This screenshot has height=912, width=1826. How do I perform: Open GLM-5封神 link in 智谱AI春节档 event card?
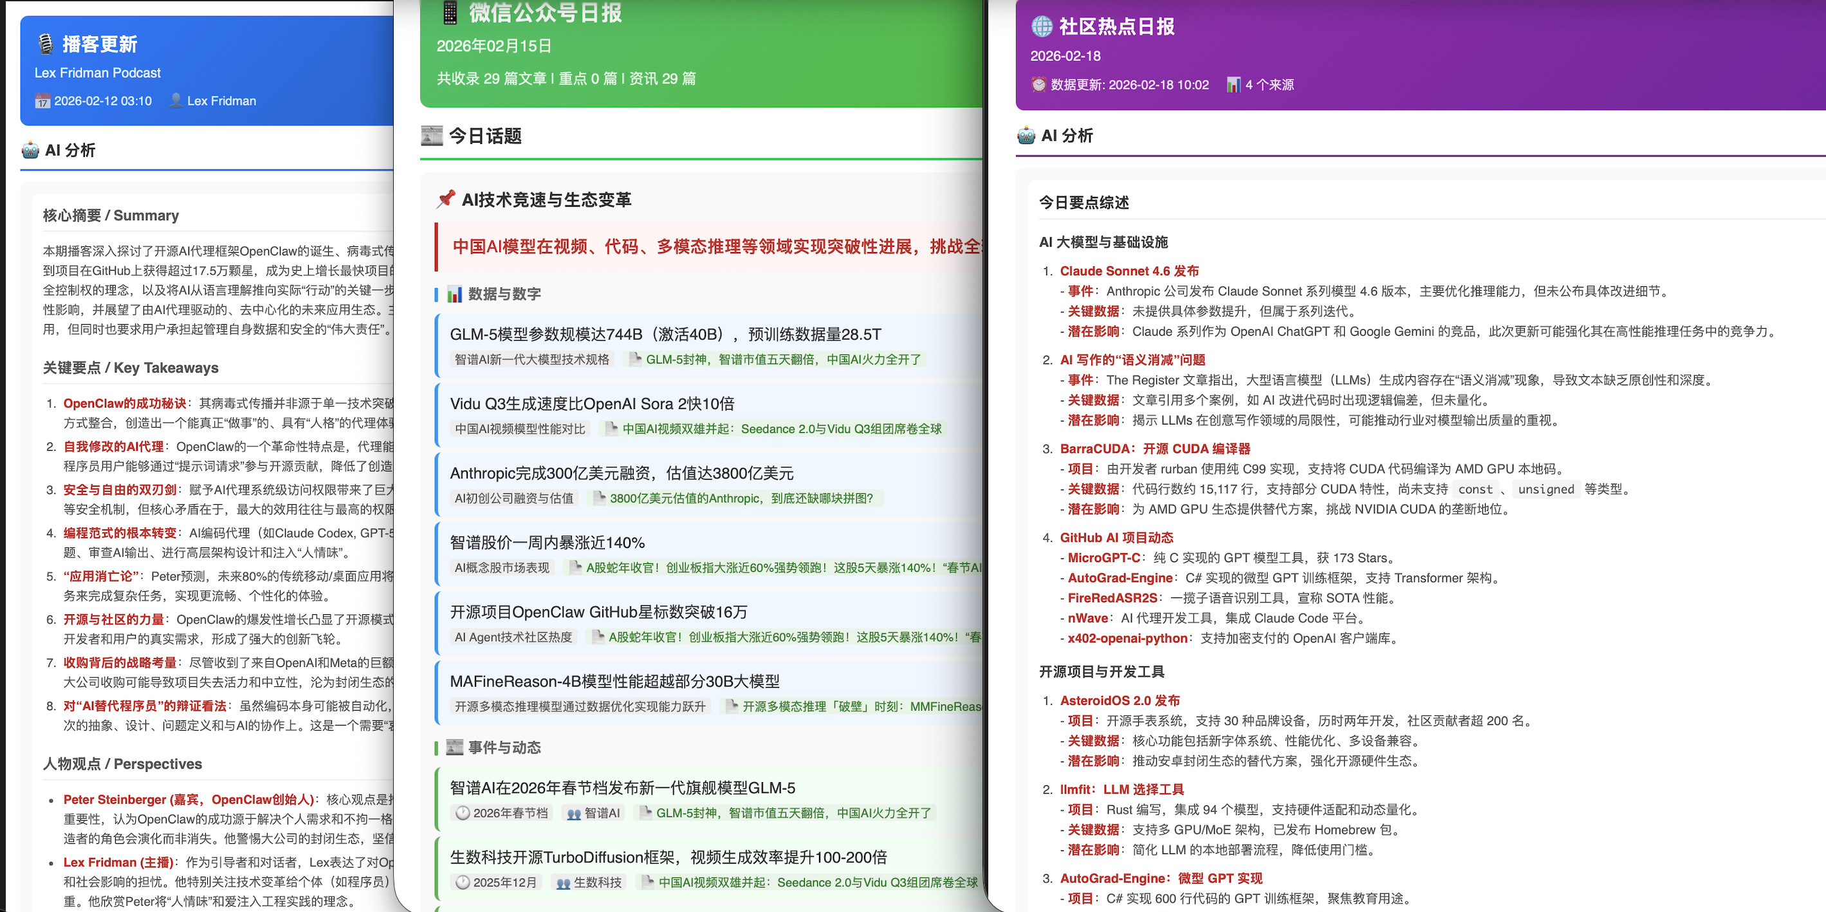tap(793, 813)
